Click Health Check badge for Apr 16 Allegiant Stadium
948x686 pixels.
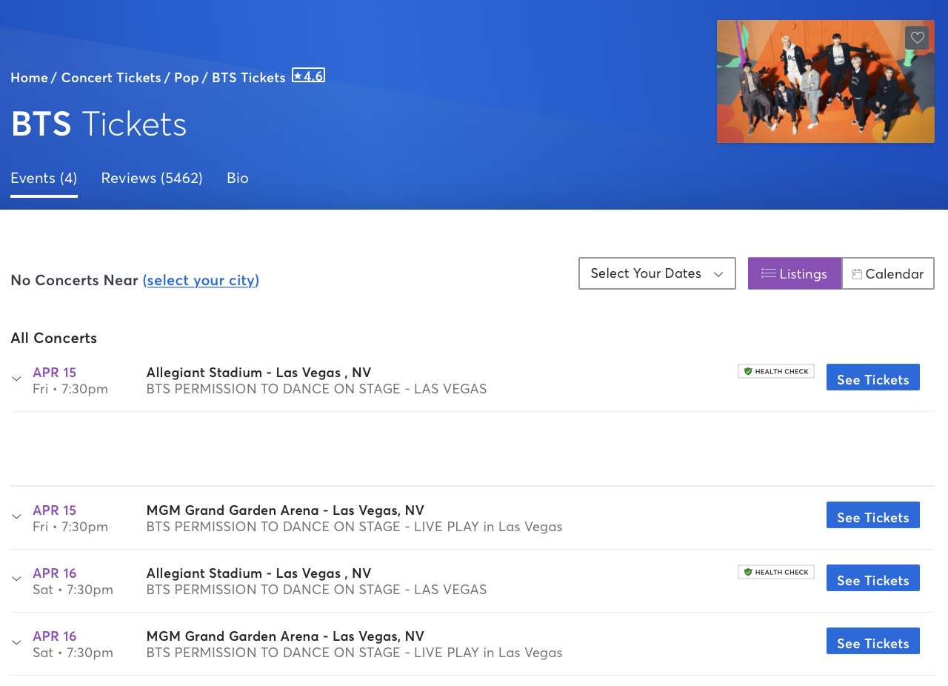click(776, 572)
